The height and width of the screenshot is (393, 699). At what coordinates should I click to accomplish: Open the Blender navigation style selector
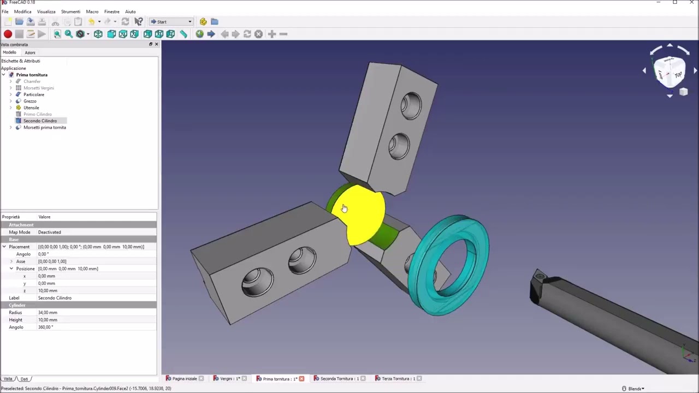tap(633, 389)
